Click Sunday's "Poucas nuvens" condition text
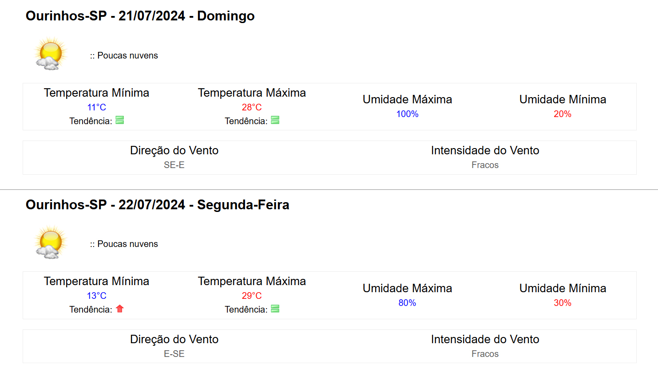Image resolution: width=658 pixels, height=372 pixels. click(127, 55)
